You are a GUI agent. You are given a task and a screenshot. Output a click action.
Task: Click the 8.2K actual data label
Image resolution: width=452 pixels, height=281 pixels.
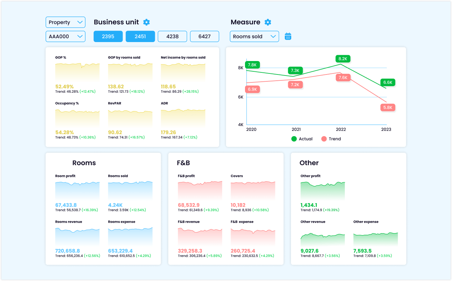342,59
